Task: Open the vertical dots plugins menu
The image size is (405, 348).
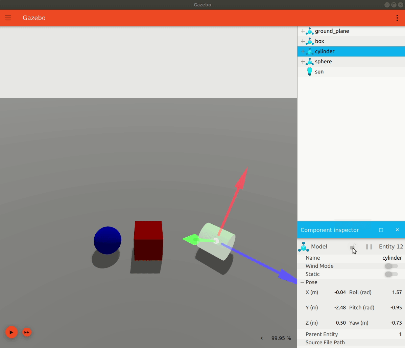Action: pyautogui.click(x=397, y=18)
